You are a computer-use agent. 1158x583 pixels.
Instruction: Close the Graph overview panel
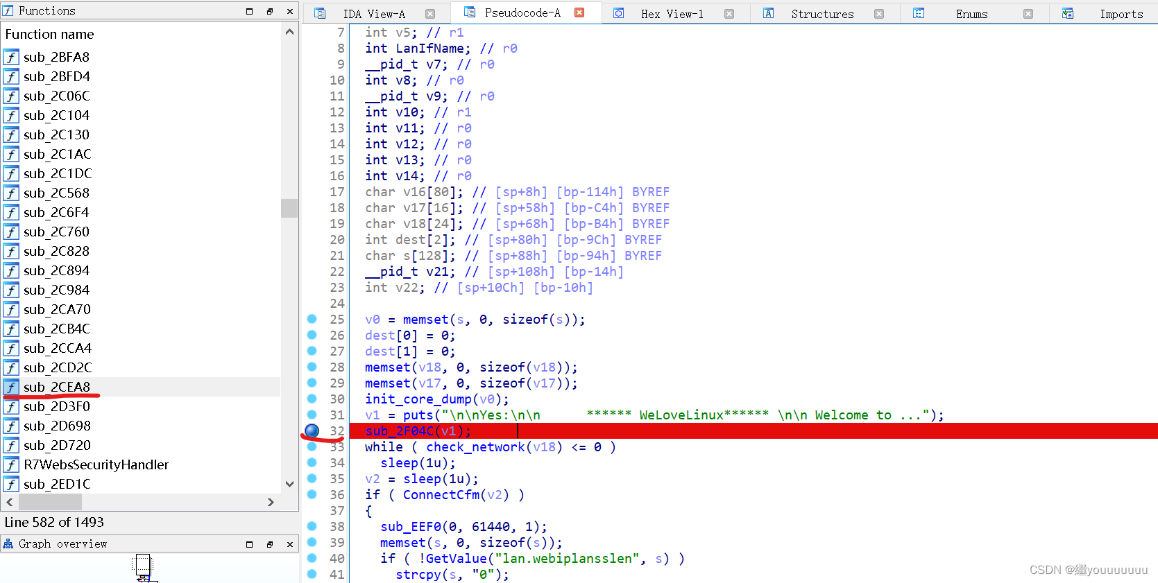coord(290,544)
